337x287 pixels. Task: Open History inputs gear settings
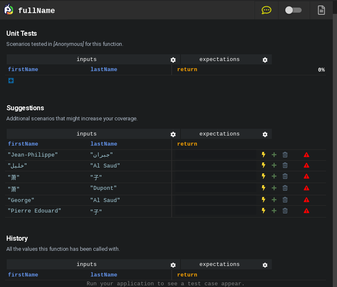173,265
